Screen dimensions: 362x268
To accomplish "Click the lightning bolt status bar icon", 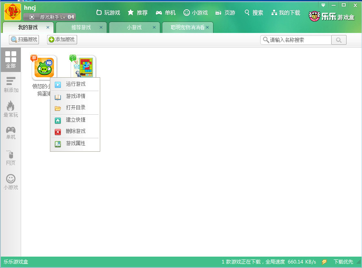I will [324, 262].
